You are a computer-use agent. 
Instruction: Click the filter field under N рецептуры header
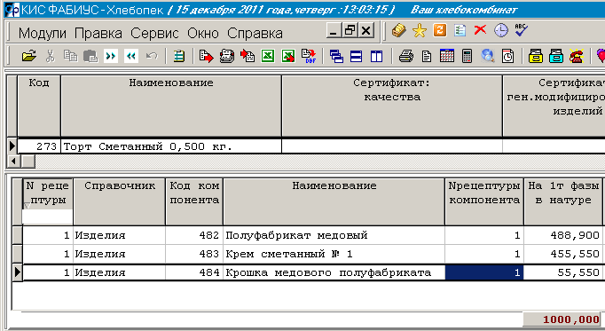pos(47,217)
